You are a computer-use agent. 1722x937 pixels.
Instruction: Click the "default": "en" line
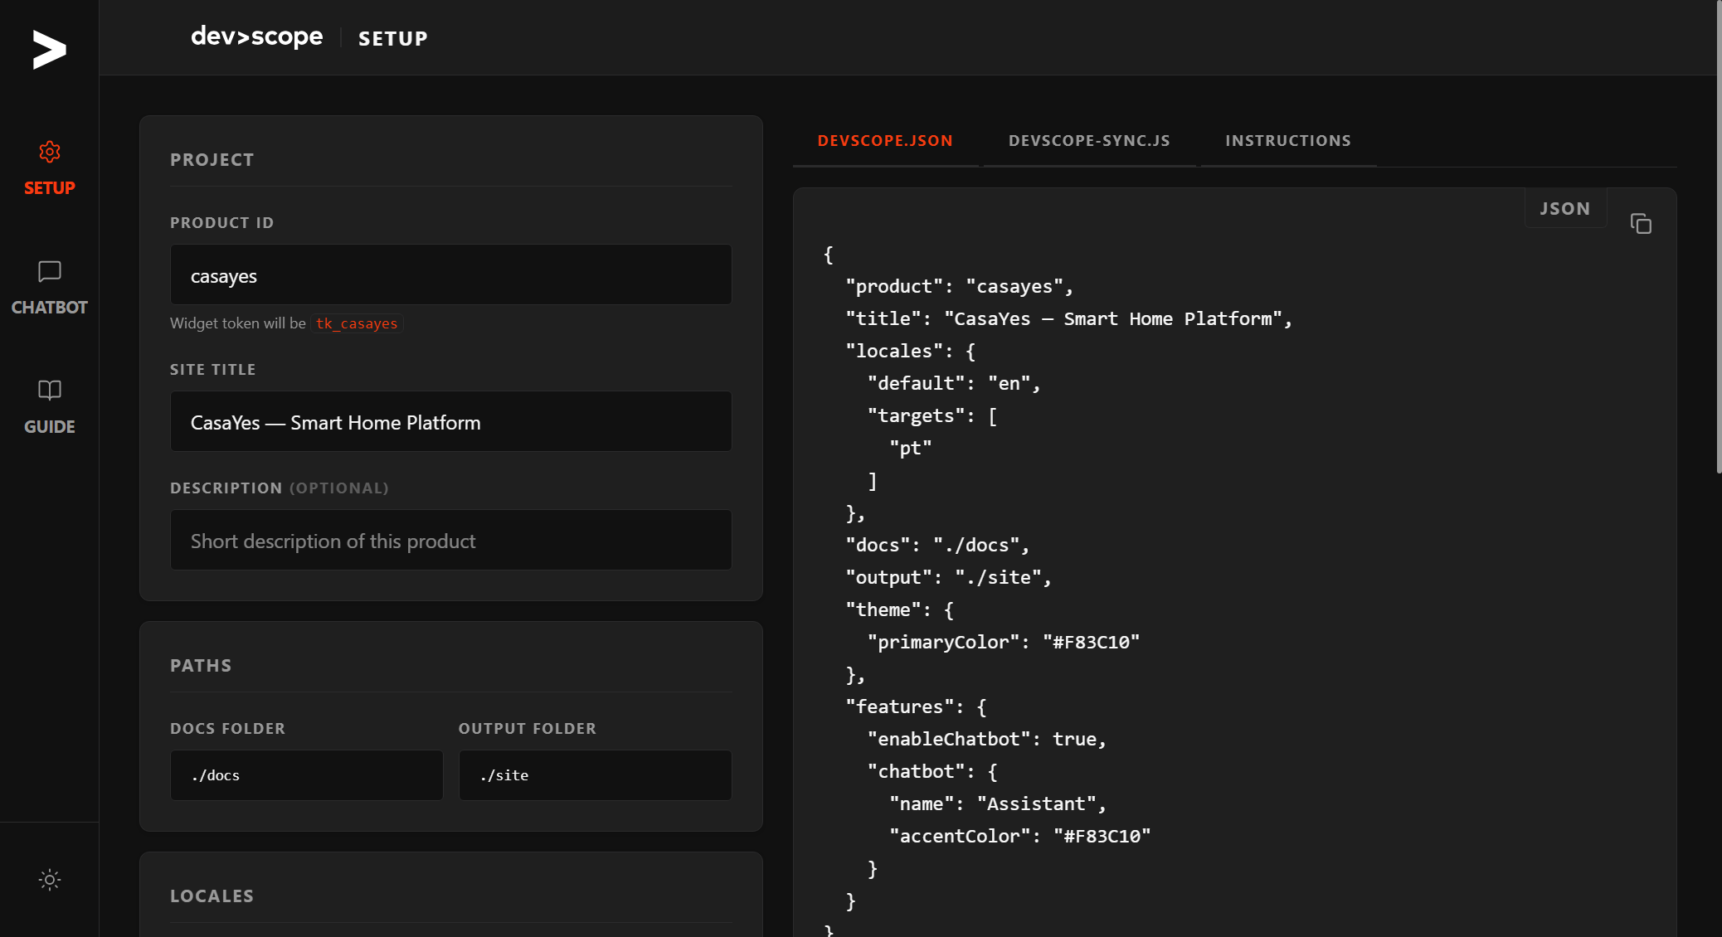(x=954, y=383)
